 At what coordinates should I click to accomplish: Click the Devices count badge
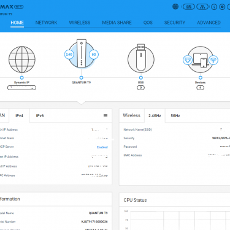tap(200, 88)
